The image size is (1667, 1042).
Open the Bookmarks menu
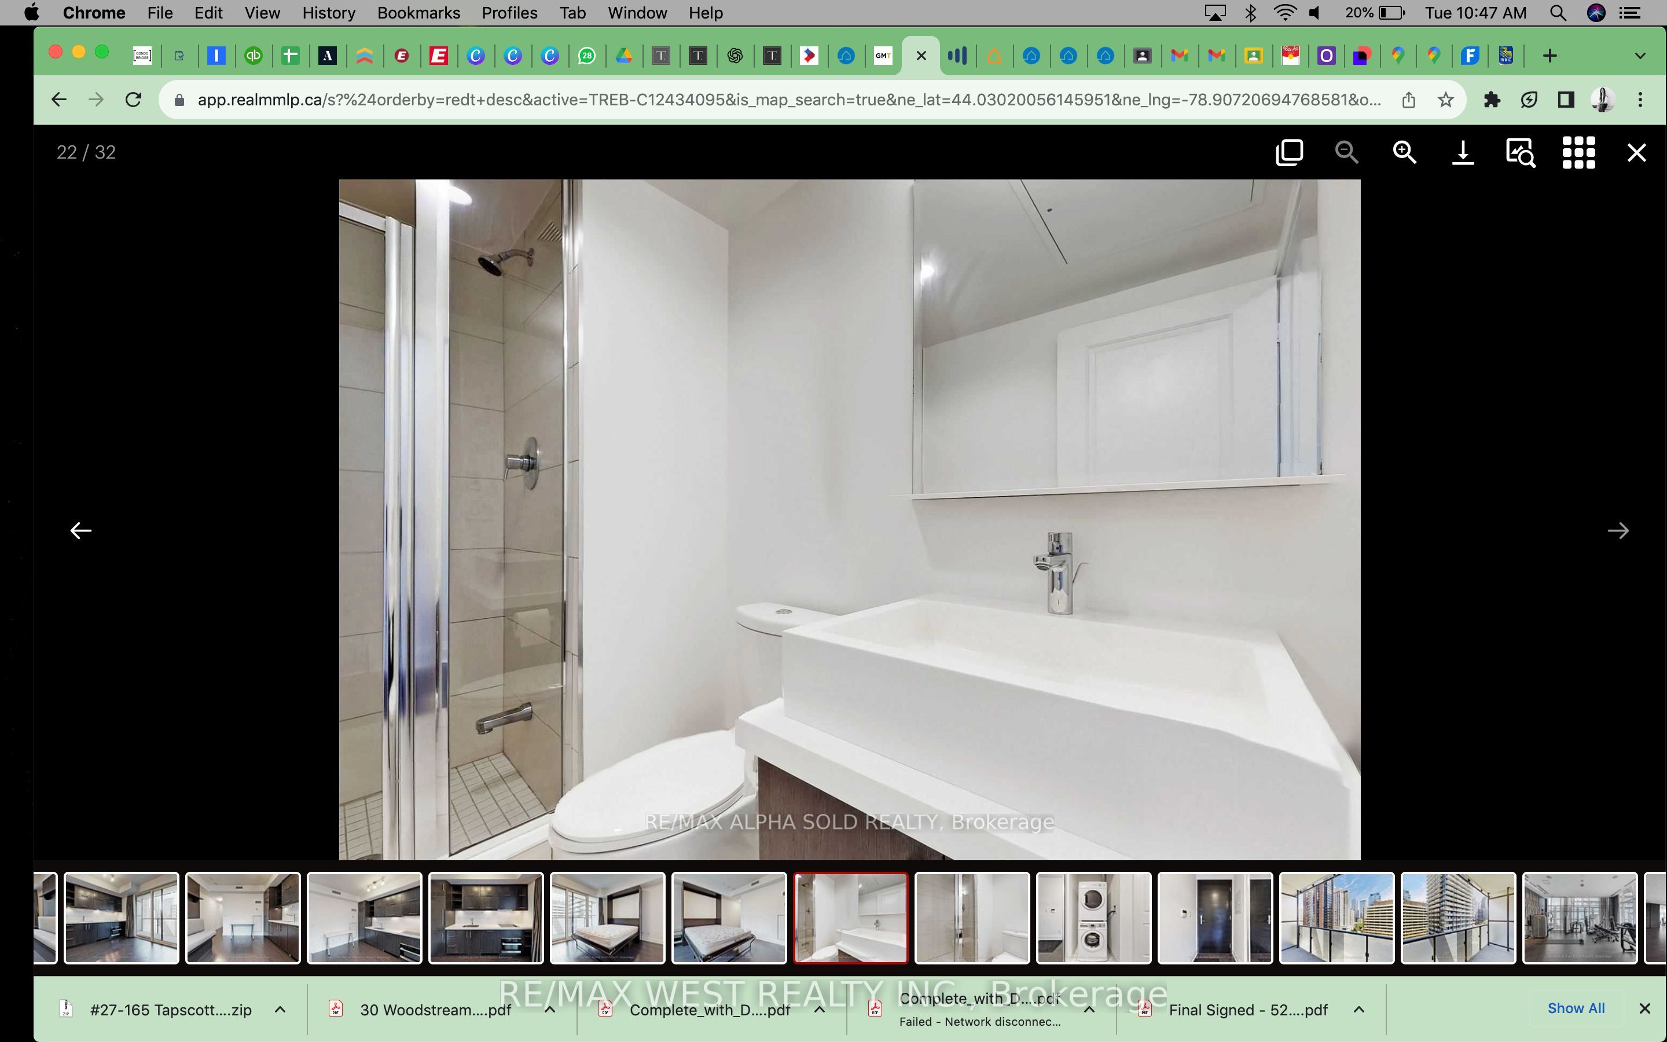[418, 13]
